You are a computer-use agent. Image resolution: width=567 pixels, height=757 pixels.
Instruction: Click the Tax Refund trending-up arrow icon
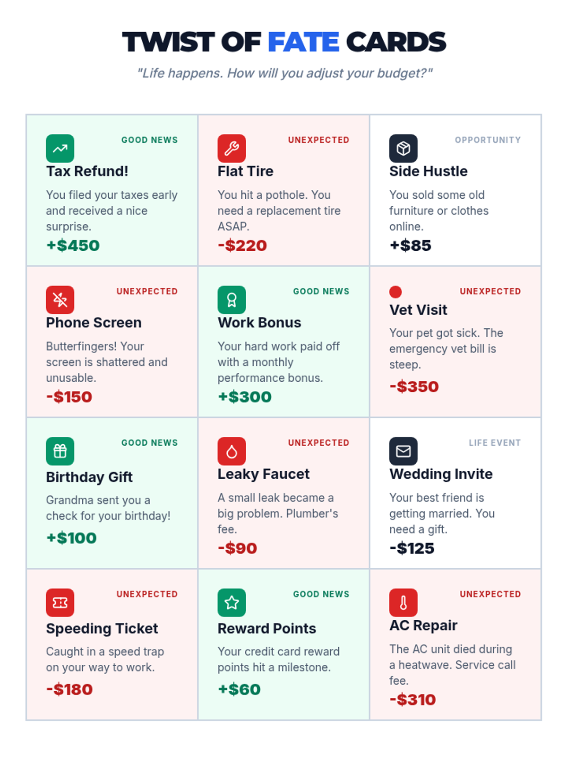point(60,149)
